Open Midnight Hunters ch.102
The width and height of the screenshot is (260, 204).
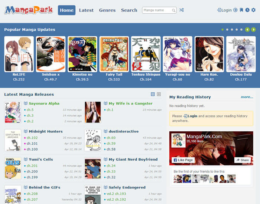(32, 138)
